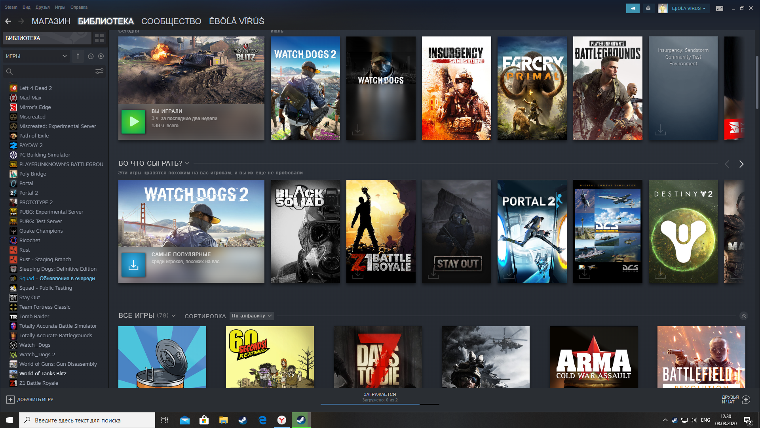Select World of Tanks Blitz in list
The height and width of the screenshot is (428, 760).
(x=43, y=373)
